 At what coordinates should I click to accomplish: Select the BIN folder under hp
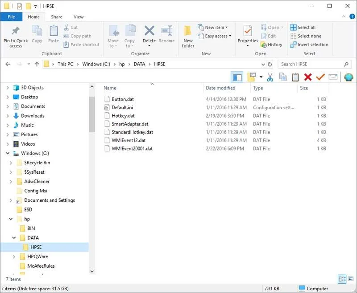(x=31, y=228)
